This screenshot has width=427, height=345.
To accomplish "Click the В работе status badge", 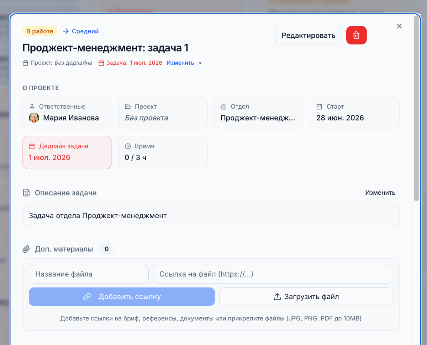I will 40,31.
